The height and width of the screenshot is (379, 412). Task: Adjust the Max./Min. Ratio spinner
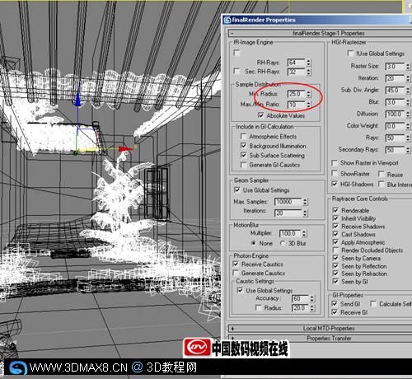click(x=308, y=105)
